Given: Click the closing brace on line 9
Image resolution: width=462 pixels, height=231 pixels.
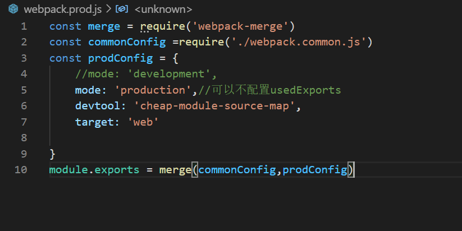Looking at the screenshot, I should coord(52,154).
